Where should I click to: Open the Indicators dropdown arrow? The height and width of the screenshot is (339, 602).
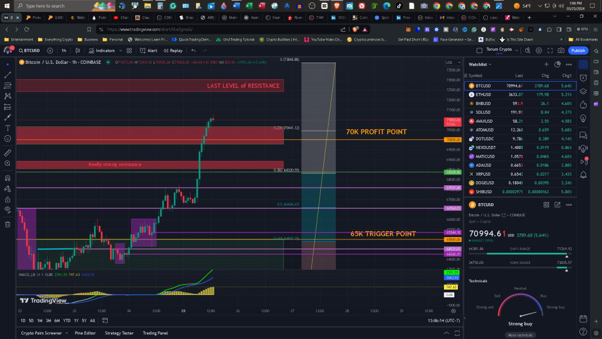click(x=120, y=51)
